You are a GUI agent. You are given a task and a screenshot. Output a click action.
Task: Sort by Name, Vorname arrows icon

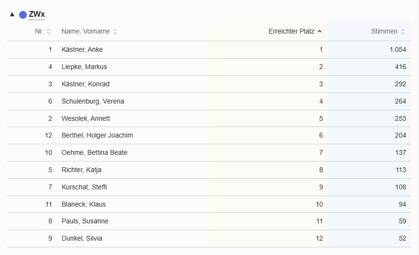(x=115, y=32)
